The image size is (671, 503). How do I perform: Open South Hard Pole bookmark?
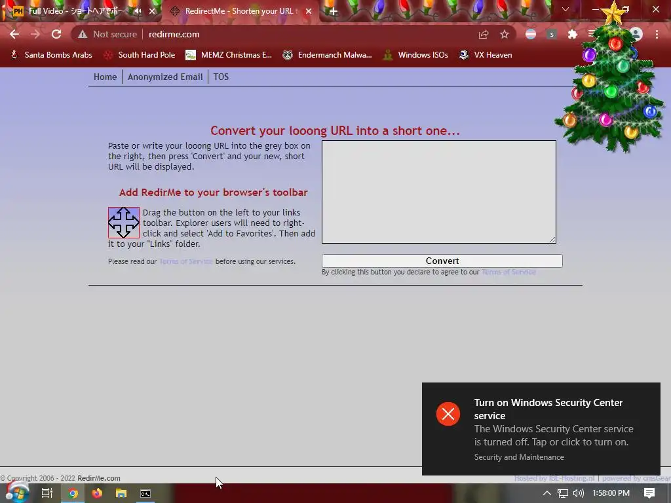(x=140, y=55)
